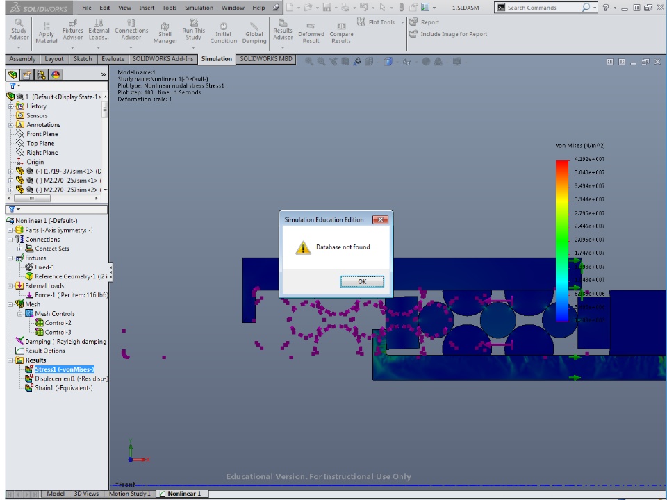Open the Simulation menu

(199, 8)
